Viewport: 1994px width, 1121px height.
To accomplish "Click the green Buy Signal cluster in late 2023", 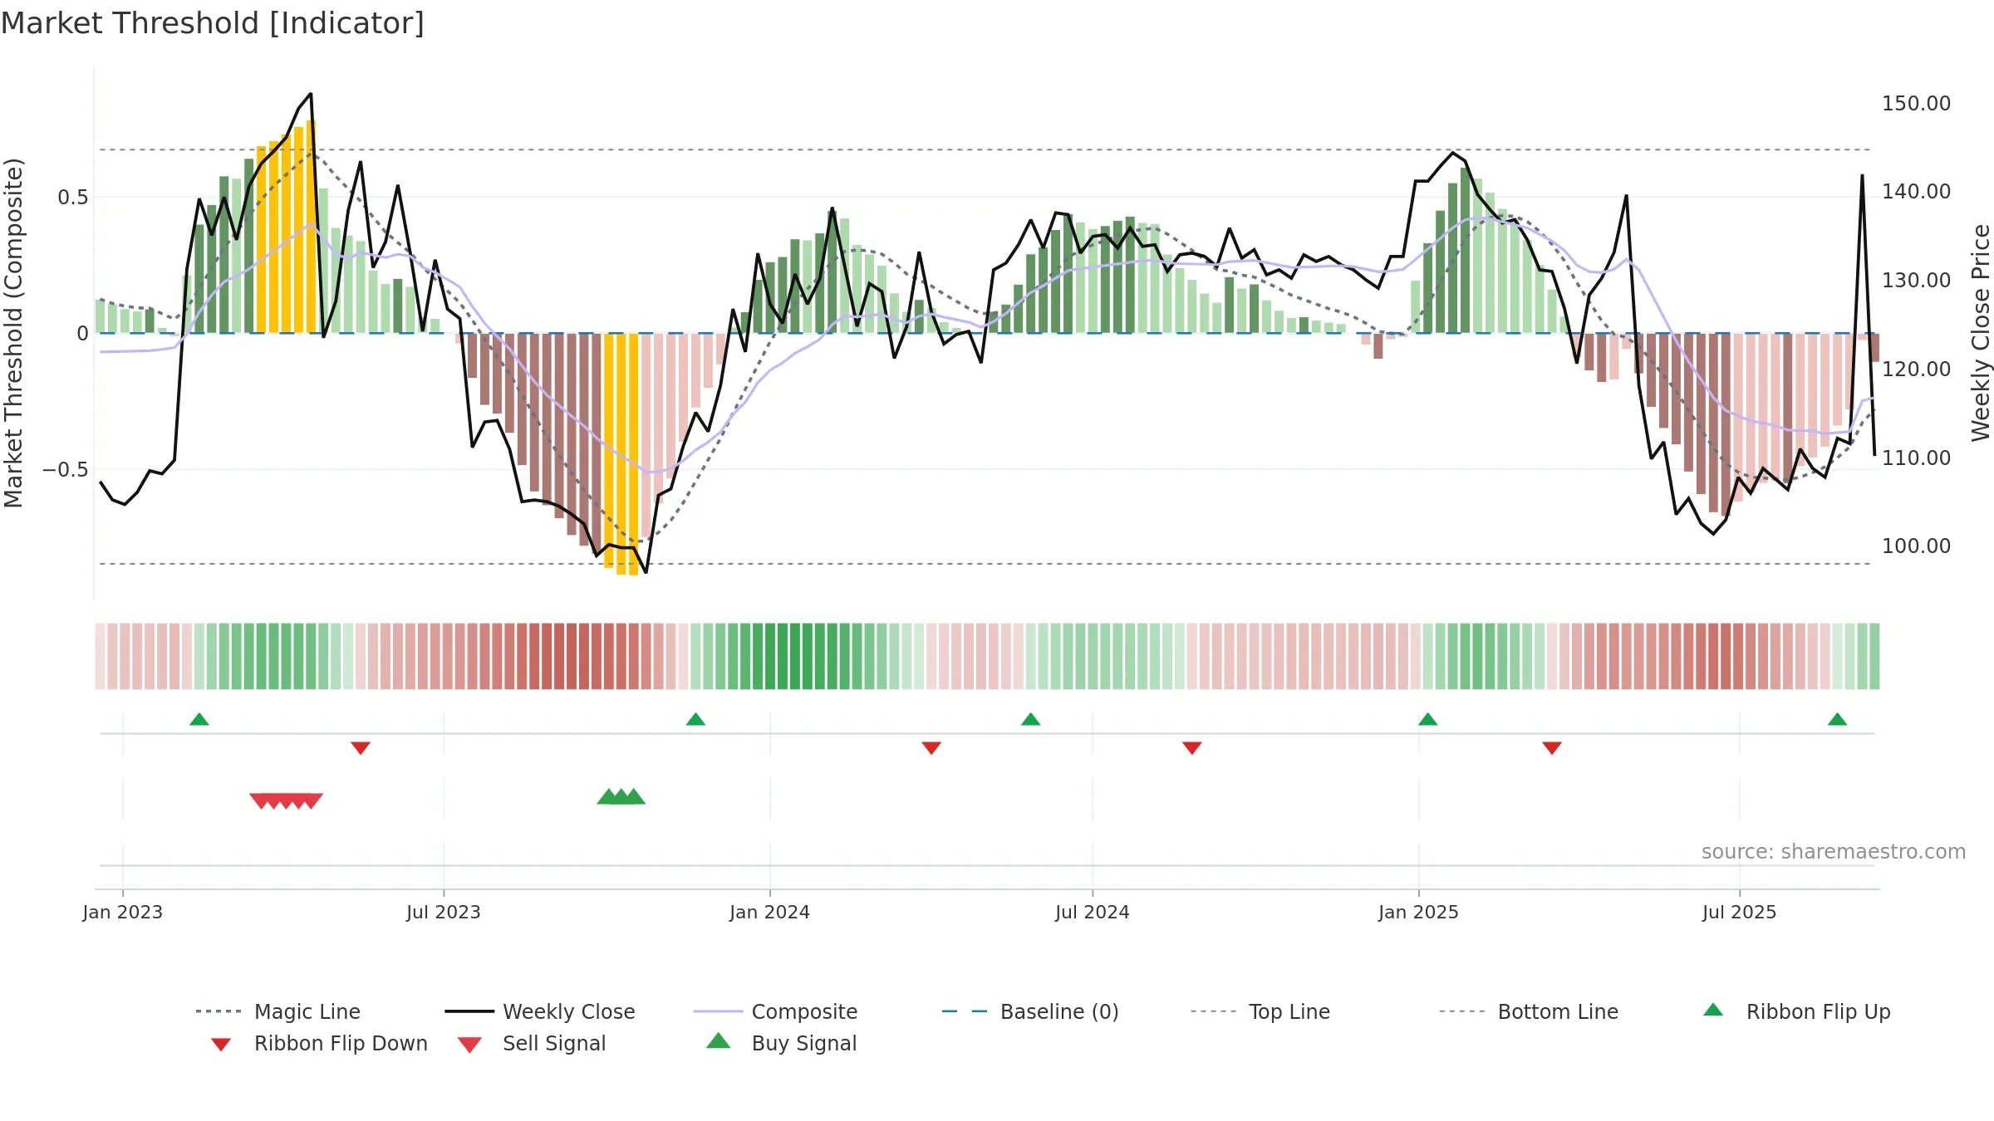I will tap(621, 796).
